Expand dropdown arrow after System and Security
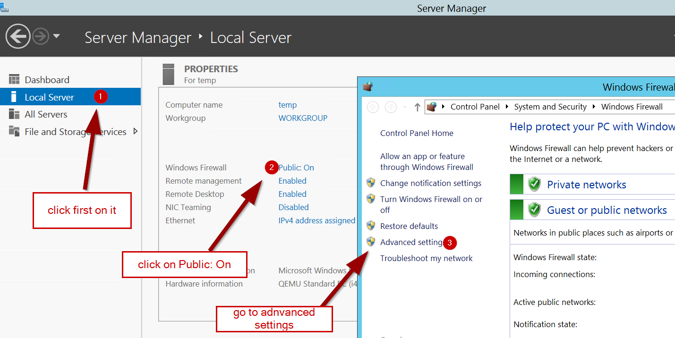675x338 pixels. click(594, 107)
